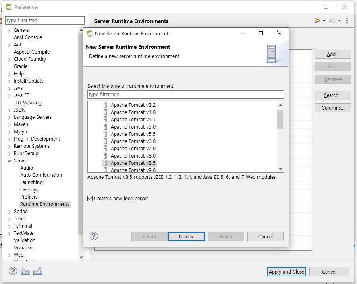The width and height of the screenshot is (357, 284).
Task: Expand the Spring preferences node
Action: tap(9, 212)
